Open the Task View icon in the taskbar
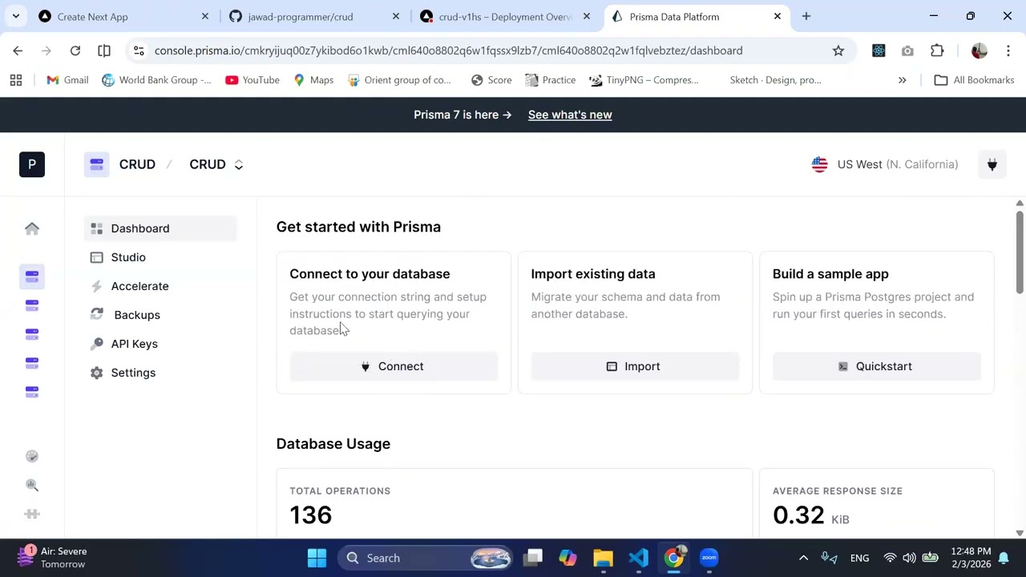The image size is (1026, 577). [x=534, y=558]
